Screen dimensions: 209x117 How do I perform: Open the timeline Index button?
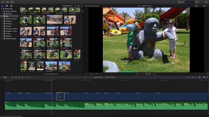coord(5,77)
